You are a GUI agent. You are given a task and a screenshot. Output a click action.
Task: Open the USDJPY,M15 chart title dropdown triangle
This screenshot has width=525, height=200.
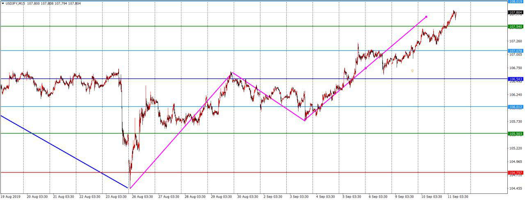coord(3,4)
